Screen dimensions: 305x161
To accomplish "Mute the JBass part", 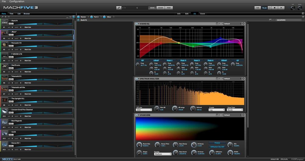I will pyautogui.click(x=10, y=35).
